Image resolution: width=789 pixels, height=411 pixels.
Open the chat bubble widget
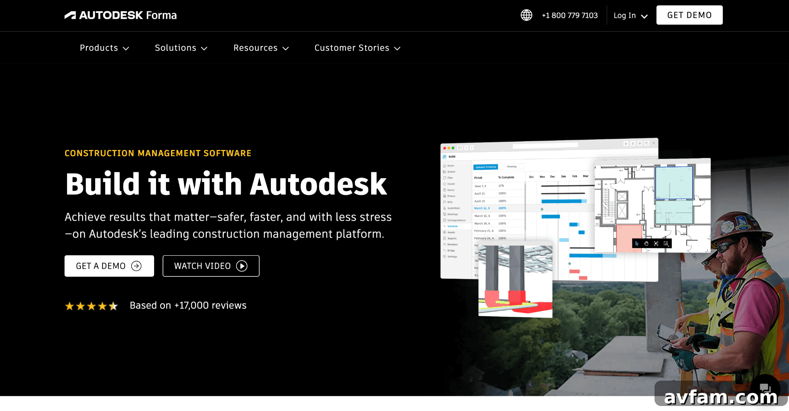pyautogui.click(x=765, y=388)
